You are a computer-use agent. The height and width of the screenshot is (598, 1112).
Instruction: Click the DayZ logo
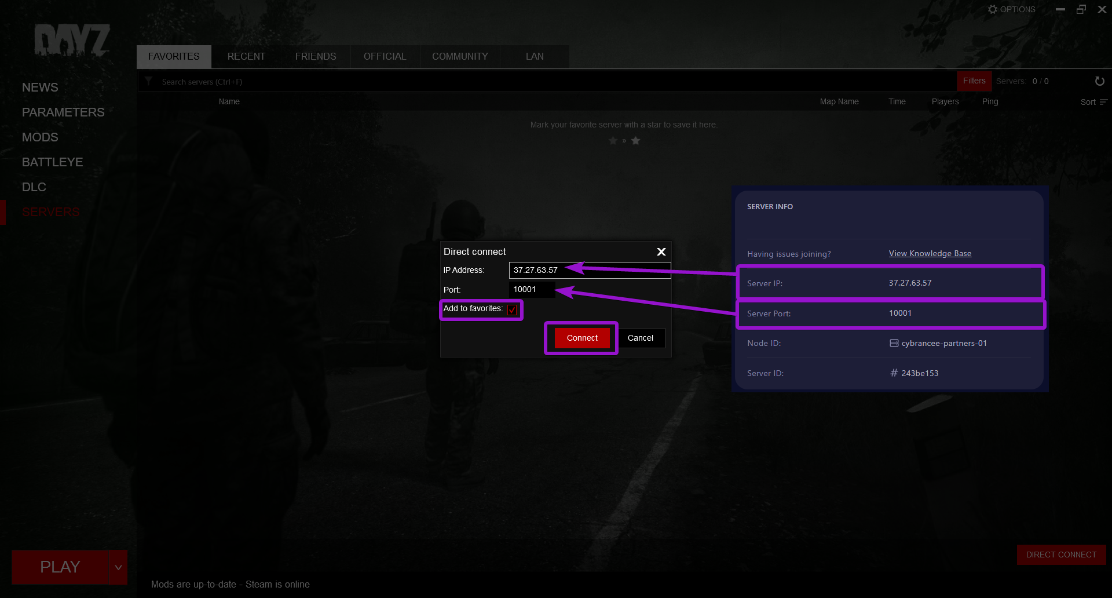click(x=73, y=41)
